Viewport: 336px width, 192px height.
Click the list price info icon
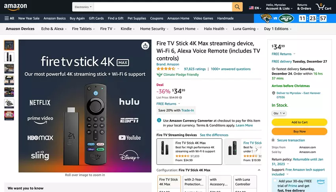pyautogui.click(x=181, y=98)
